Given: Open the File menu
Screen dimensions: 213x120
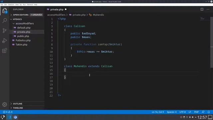Looking at the screenshot, I should pos(2,5).
